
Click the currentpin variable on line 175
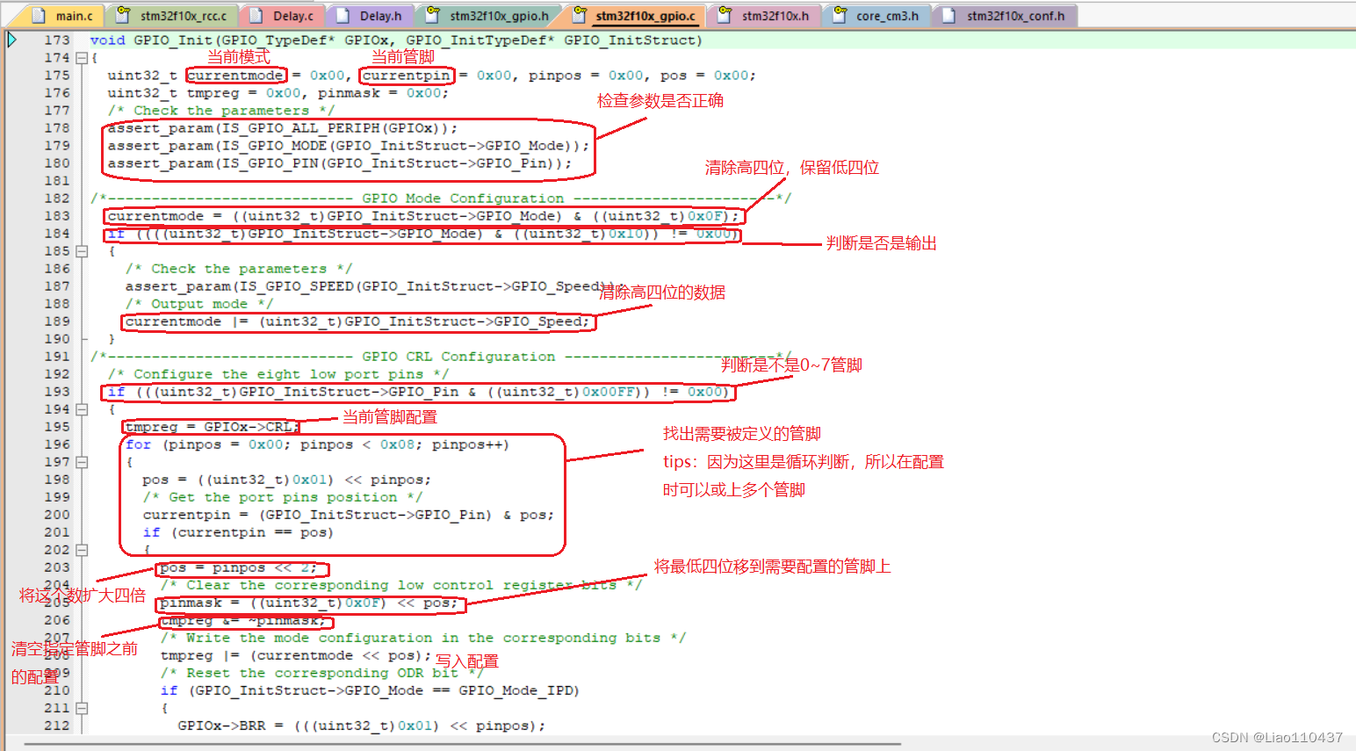[x=406, y=75]
